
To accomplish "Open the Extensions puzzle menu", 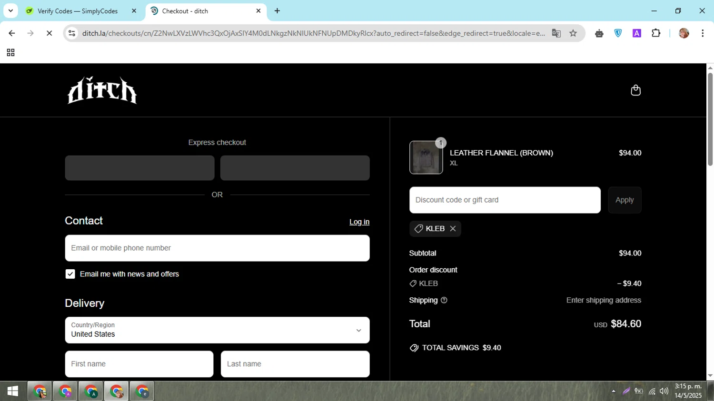I will (656, 33).
